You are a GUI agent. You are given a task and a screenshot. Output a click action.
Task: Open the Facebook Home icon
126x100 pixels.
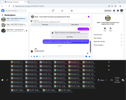(53, 11)
